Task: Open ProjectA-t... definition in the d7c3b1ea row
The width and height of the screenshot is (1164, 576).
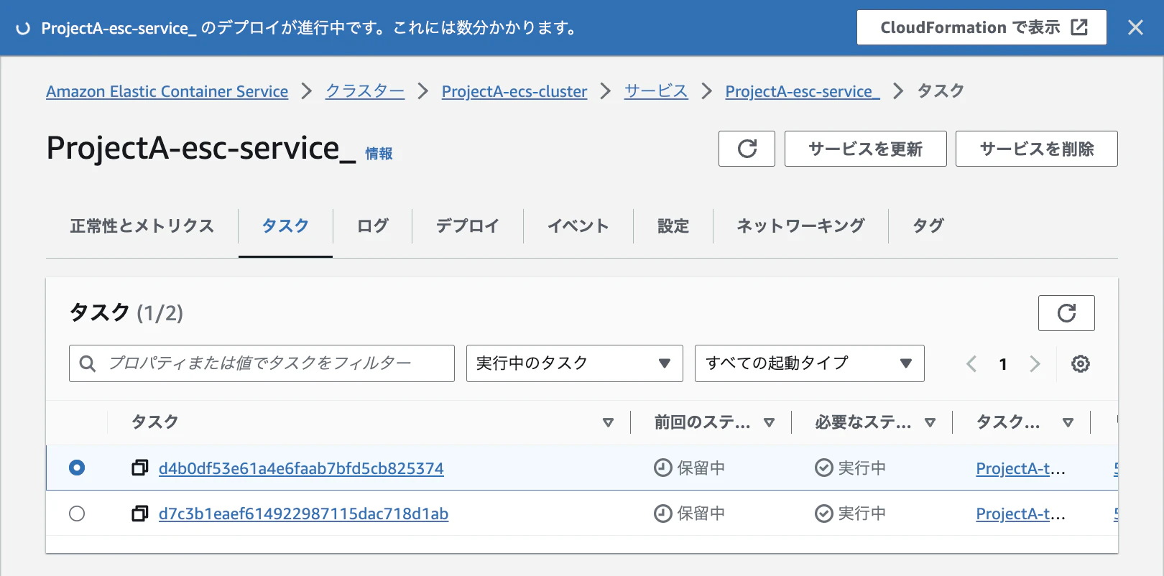Action: (x=1020, y=514)
